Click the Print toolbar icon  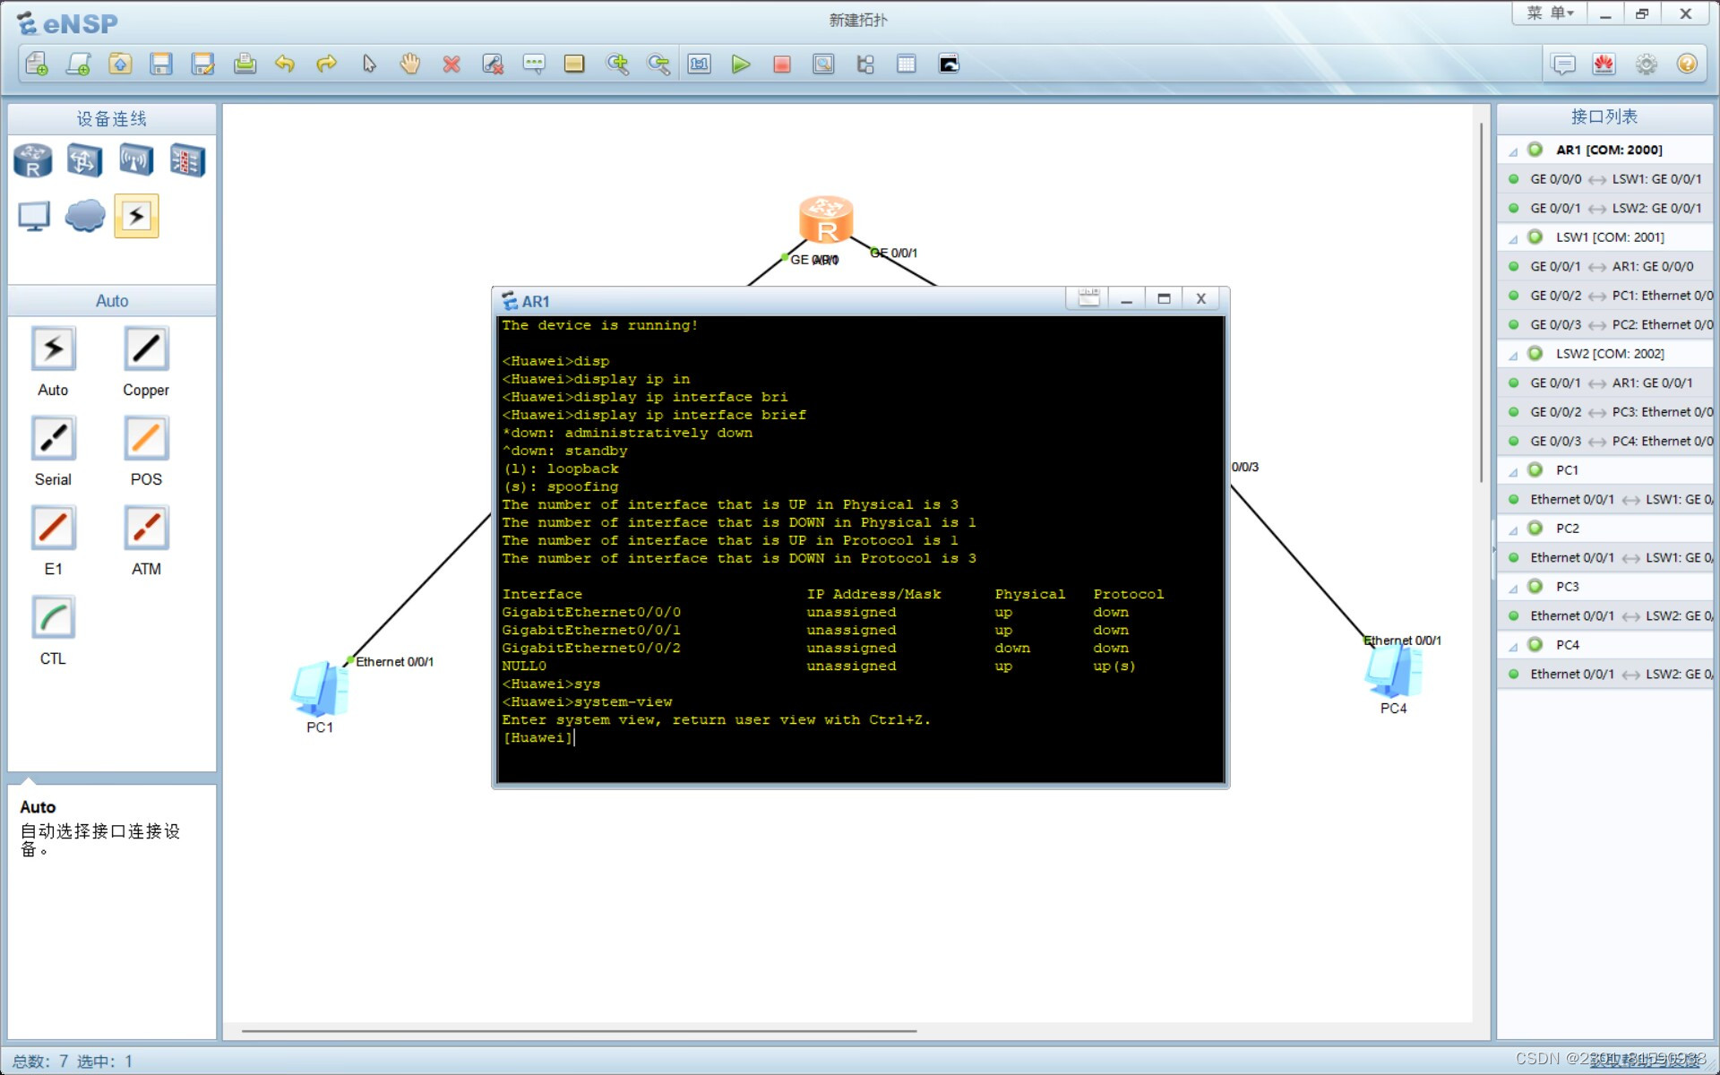point(245,64)
